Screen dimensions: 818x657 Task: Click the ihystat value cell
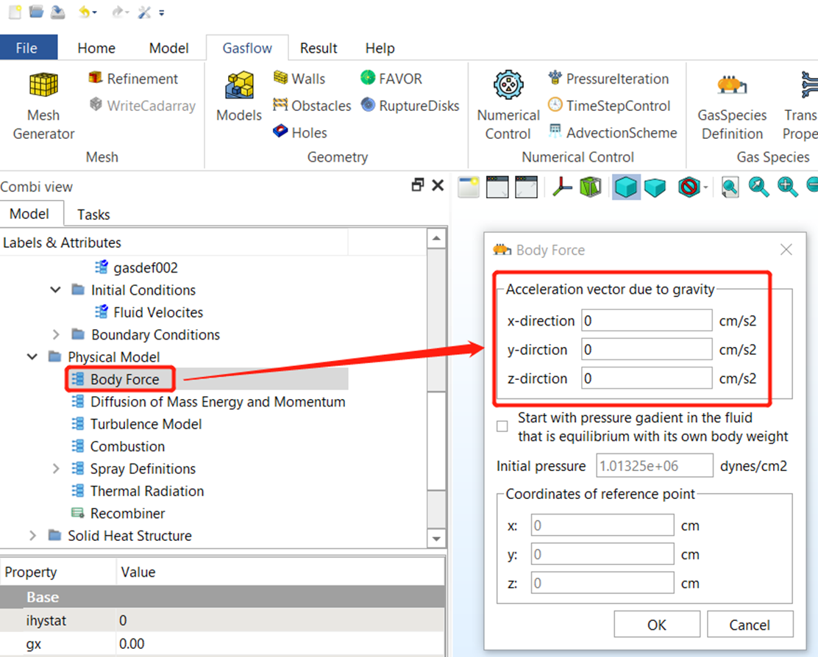coord(280,620)
